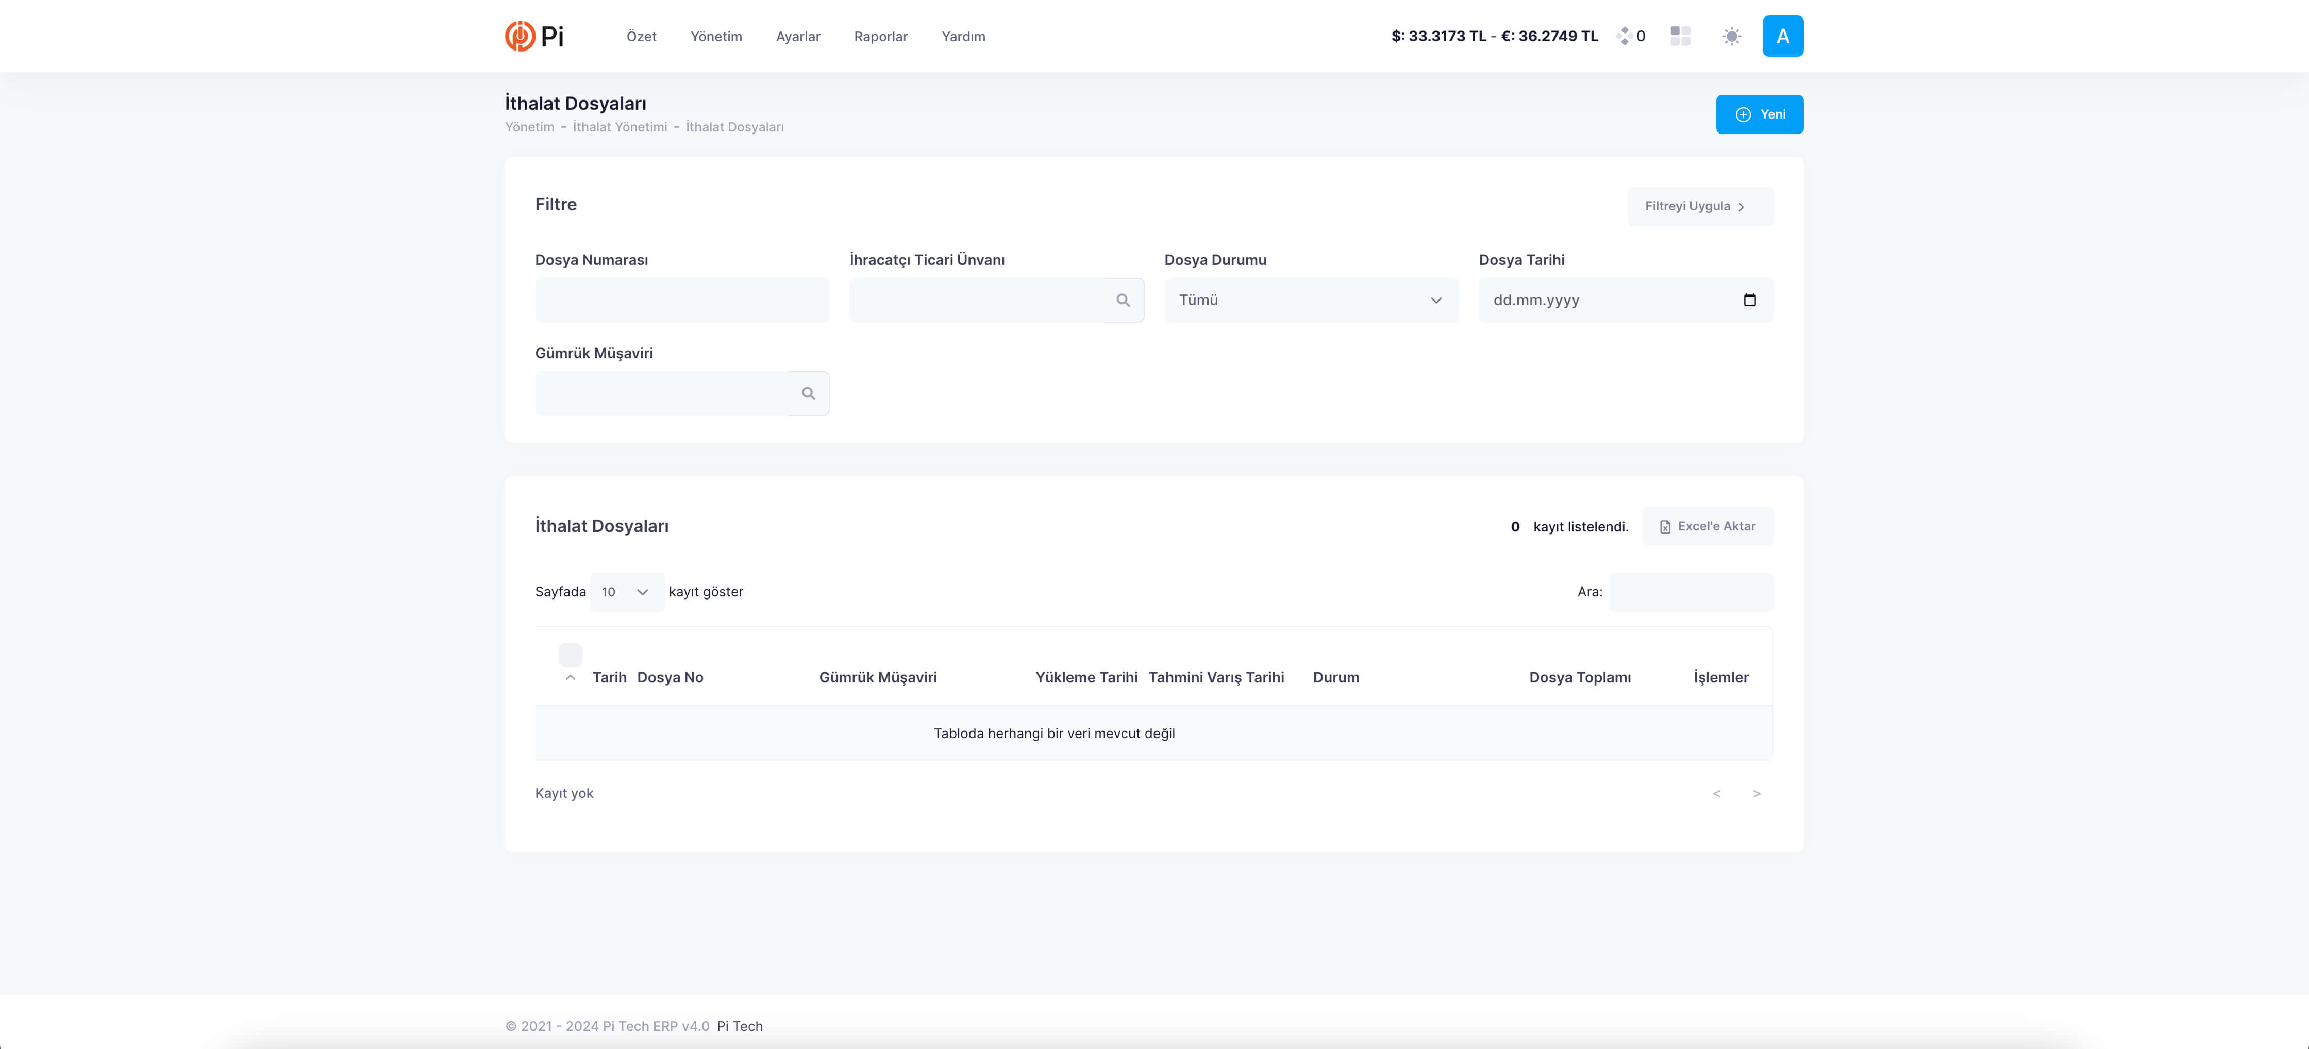Open the Dosya Tarihi calendar picker icon
The height and width of the screenshot is (1049, 2309).
point(1749,301)
